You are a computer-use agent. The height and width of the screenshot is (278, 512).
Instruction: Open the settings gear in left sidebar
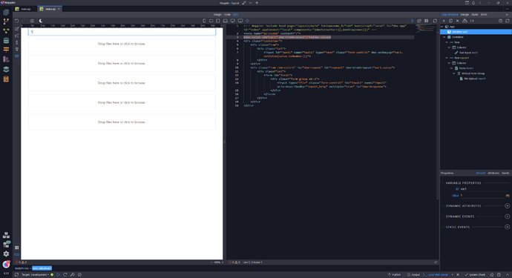pyautogui.click(x=6, y=254)
